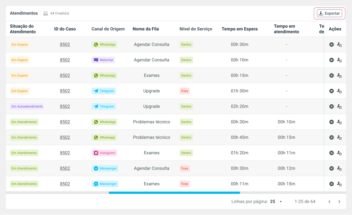Click the blue horizontal scrollbar under the table
Viewport: 352px width, 215px height.
(174, 193)
